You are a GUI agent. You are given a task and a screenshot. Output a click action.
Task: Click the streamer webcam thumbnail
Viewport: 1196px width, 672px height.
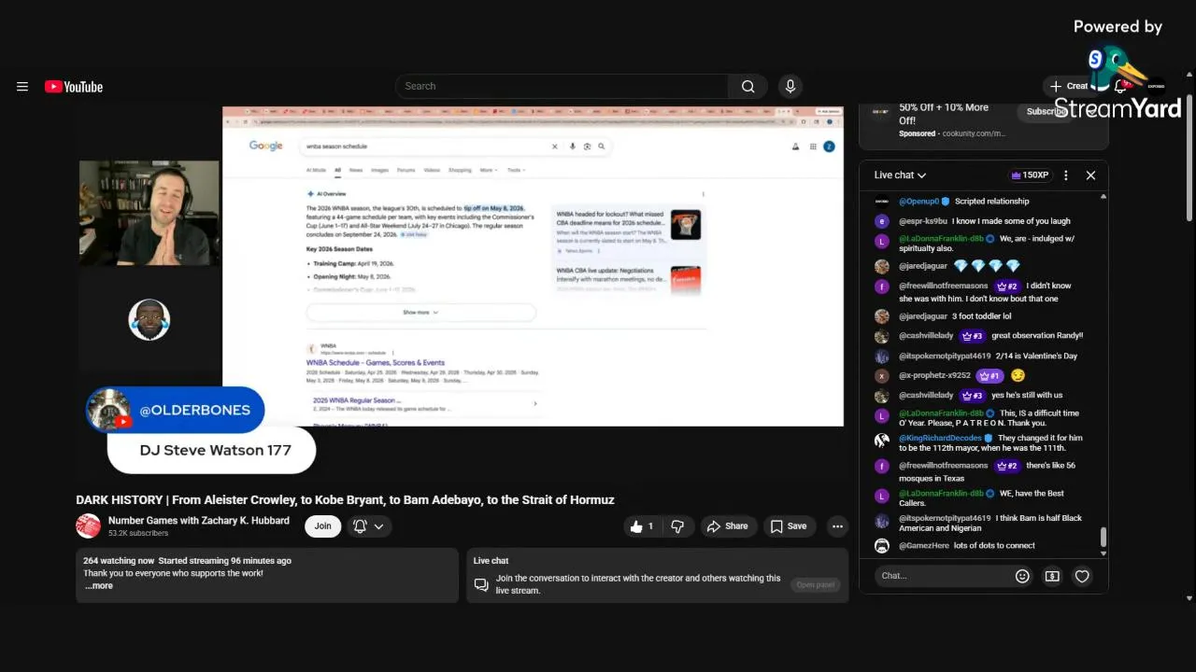[149, 214]
